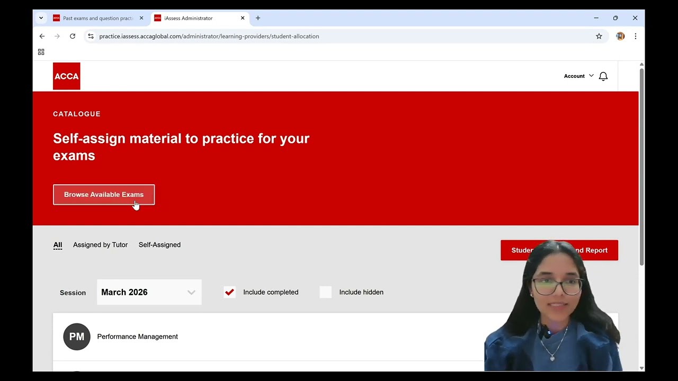Toggle Include hidden checkbox
Viewport: 678px width, 381px height.
click(x=326, y=292)
